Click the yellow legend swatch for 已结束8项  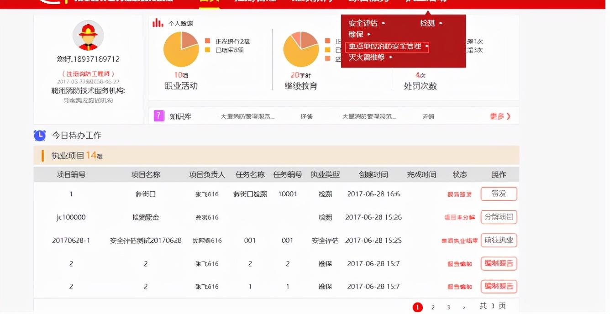pos(207,50)
